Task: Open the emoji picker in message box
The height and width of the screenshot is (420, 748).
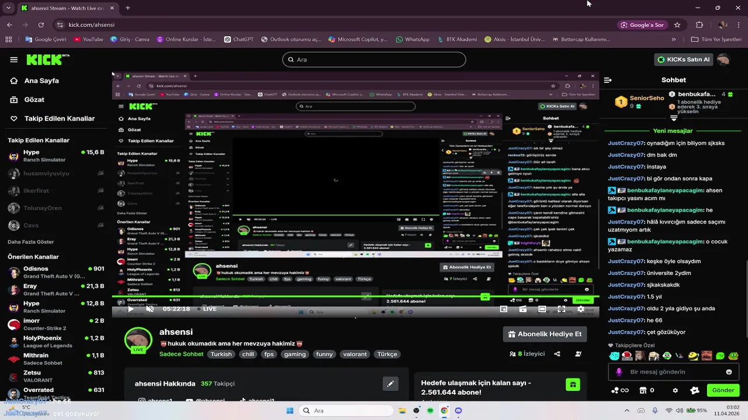Action: (x=729, y=372)
